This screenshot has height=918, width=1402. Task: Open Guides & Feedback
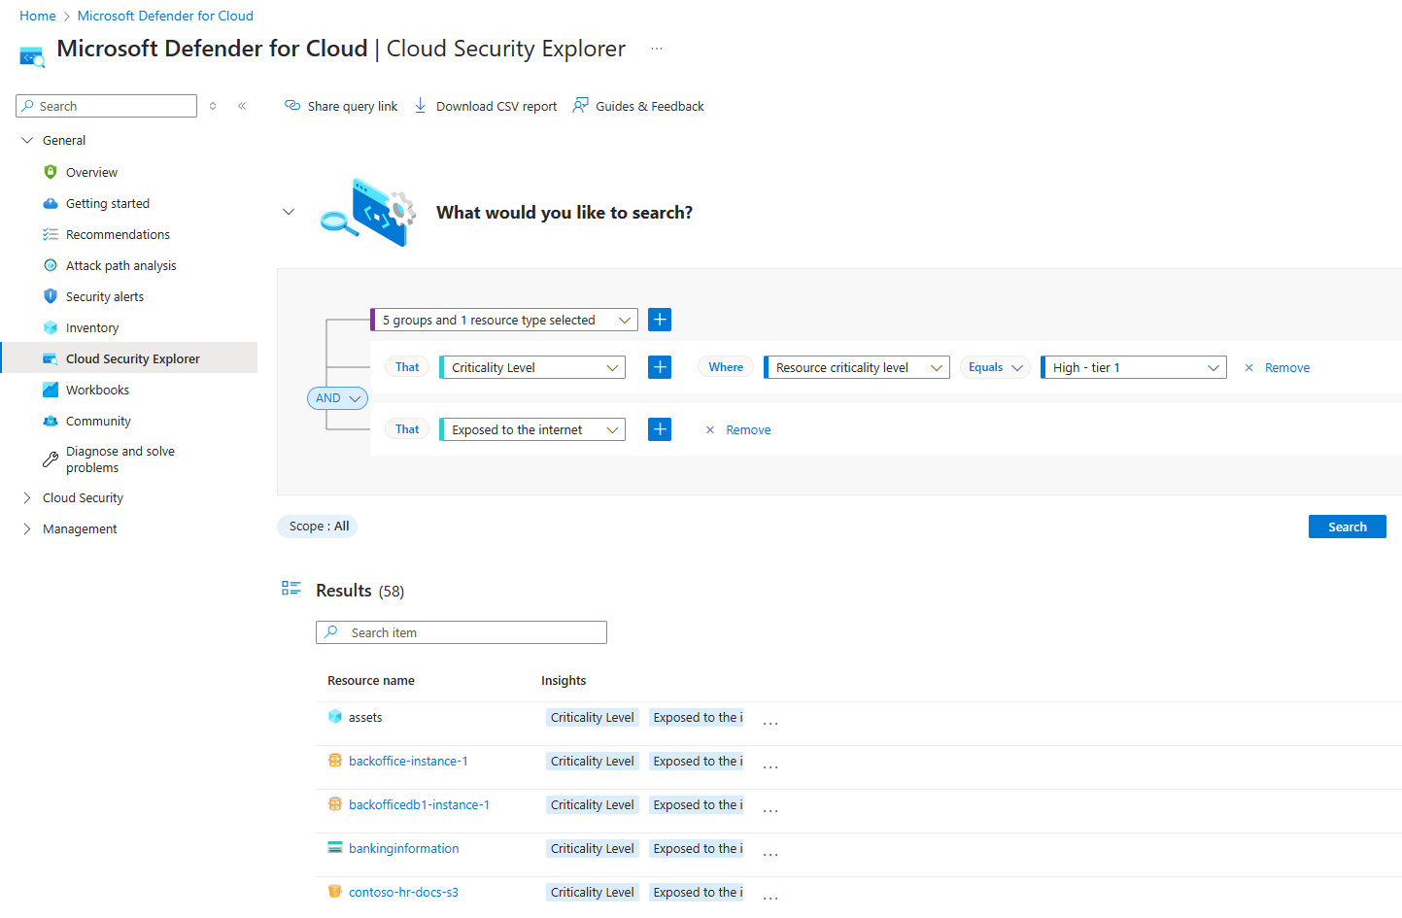638,106
